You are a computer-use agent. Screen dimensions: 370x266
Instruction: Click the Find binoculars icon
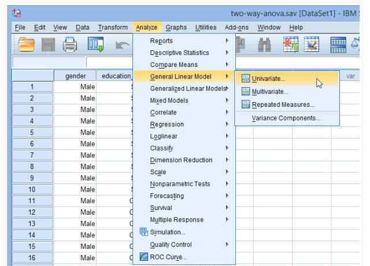[265, 44]
